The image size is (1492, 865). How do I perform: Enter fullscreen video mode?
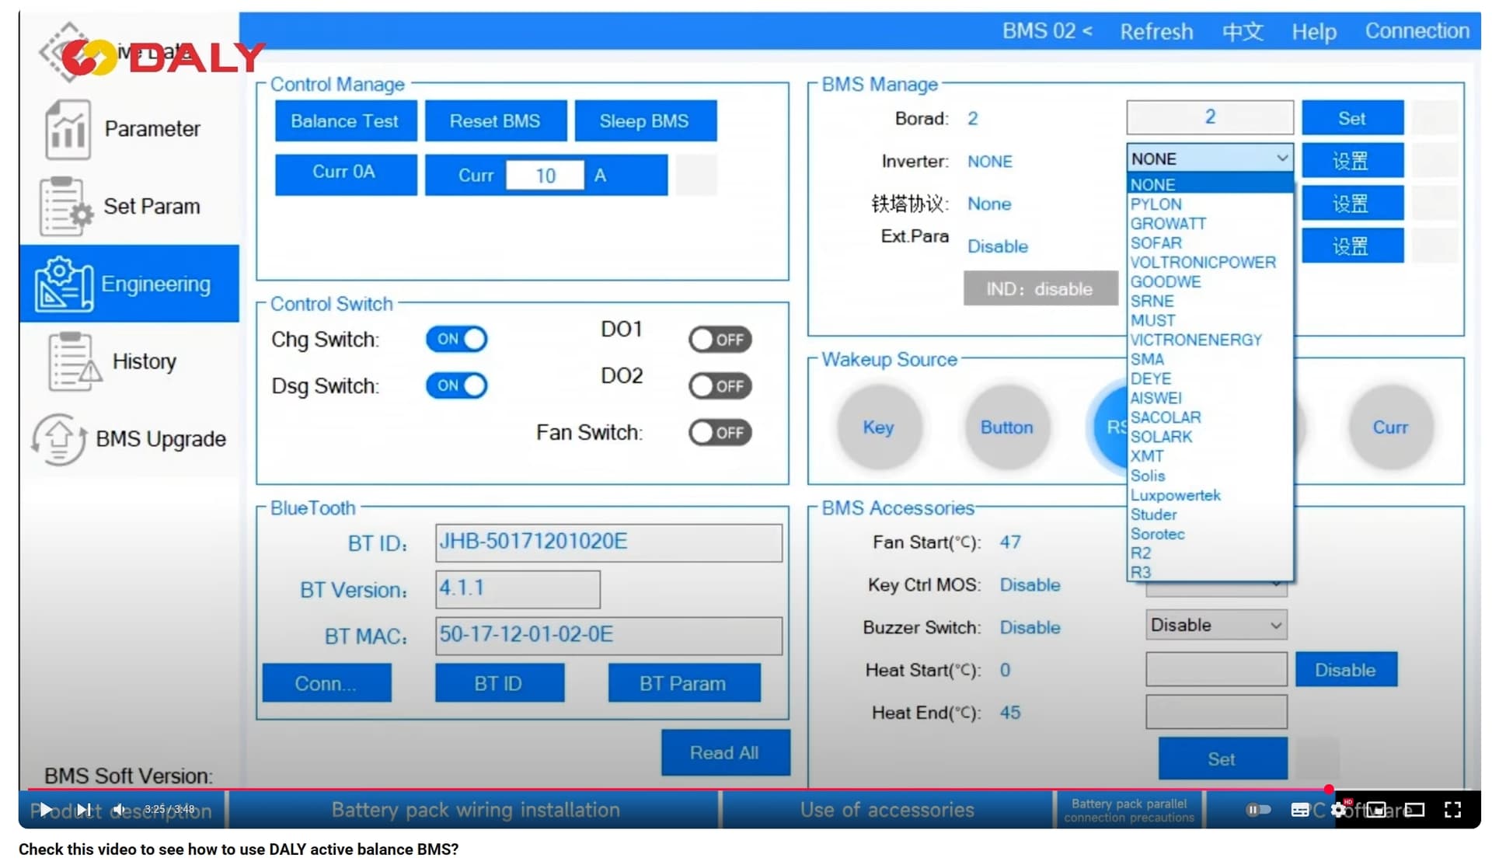tap(1452, 810)
